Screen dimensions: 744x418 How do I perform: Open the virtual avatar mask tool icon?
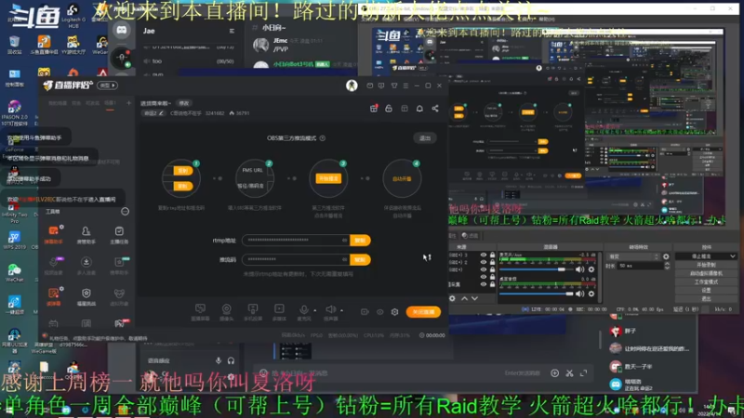pyautogui.click(x=119, y=295)
